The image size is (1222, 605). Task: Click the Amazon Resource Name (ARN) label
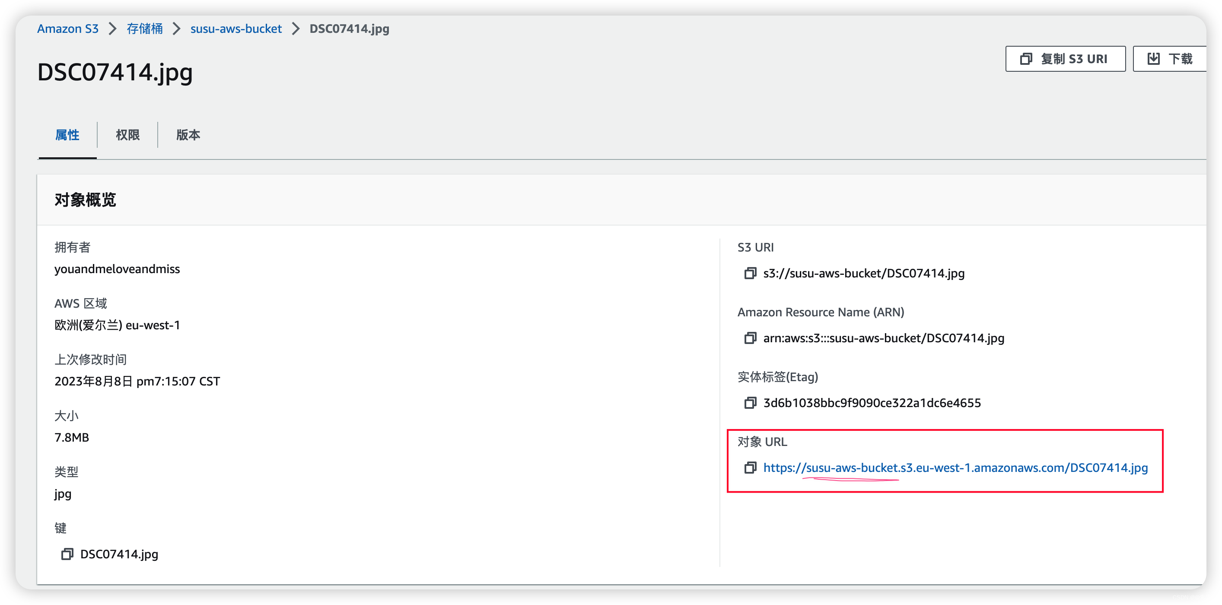821,312
